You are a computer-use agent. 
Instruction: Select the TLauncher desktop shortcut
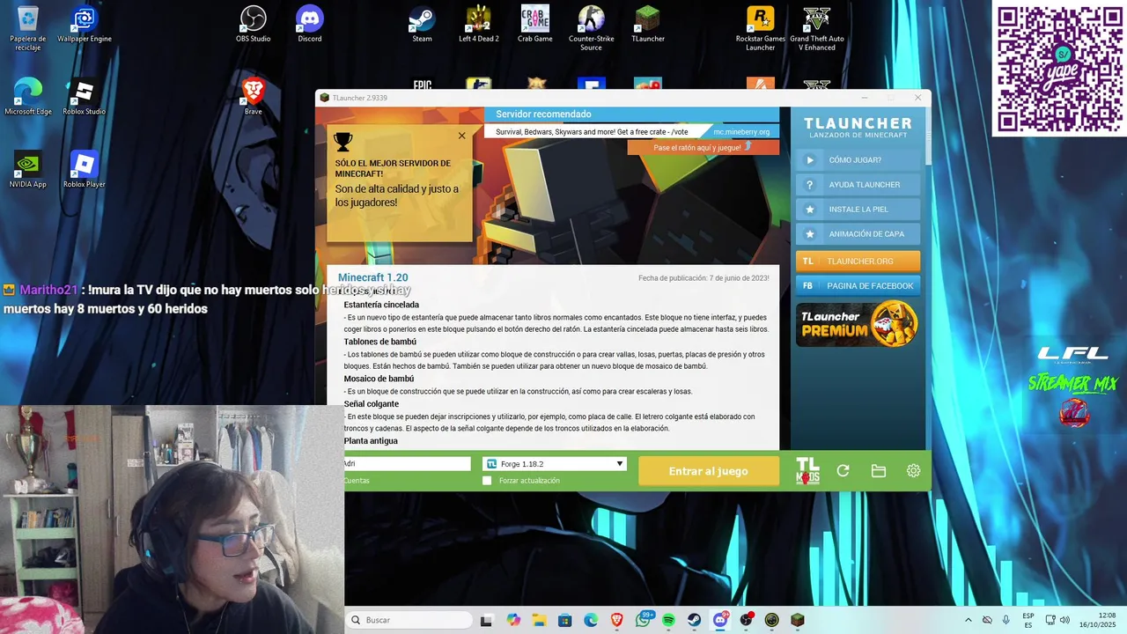[648, 25]
